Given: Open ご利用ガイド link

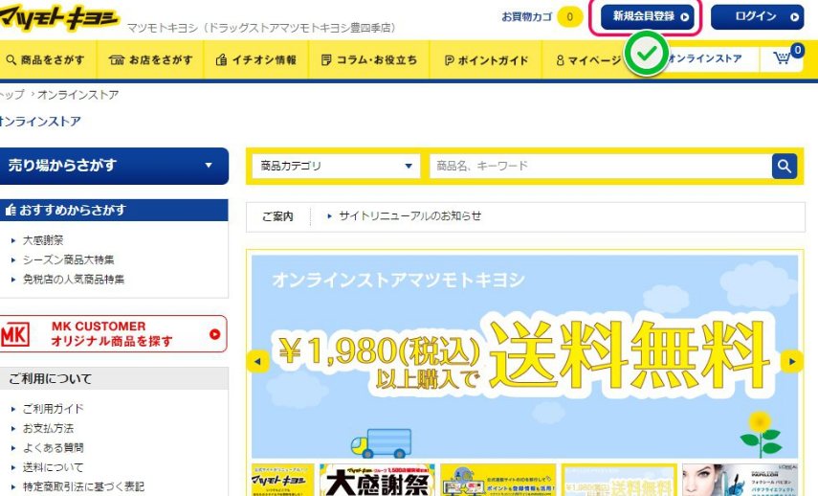Looking at the screenshot, I should pyautogui.click(x=53, y=408).
